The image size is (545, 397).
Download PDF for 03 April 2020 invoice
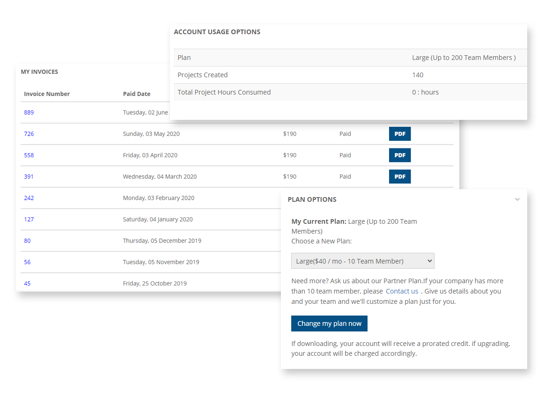(x=400, y=155)
